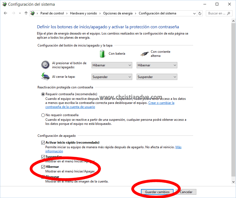Click Guardar cambios button
Image resolution: width=236 pixels, height=198 pixels.
157,192
